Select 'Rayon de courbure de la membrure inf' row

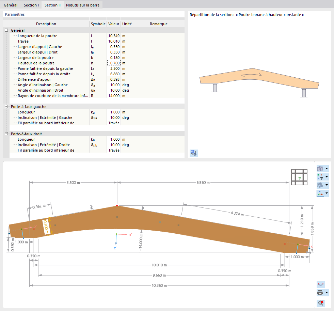(53, 96)
